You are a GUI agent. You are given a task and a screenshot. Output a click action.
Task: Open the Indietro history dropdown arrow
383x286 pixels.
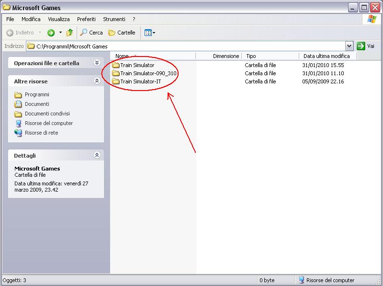pos(40,33)
